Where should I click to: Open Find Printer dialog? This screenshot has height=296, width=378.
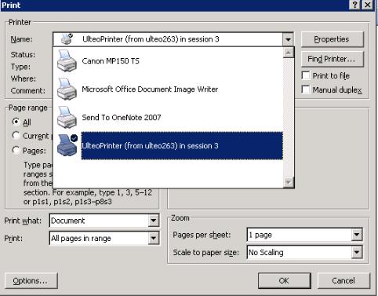(x=333, y=59)
